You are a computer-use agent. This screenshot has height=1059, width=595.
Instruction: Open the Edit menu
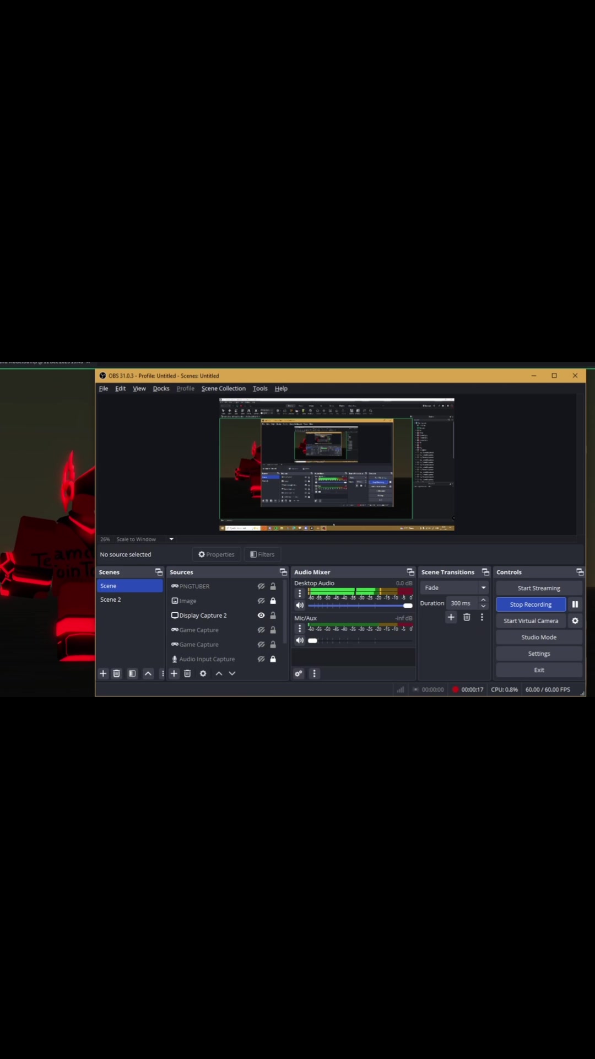click(x=120, y=389)
